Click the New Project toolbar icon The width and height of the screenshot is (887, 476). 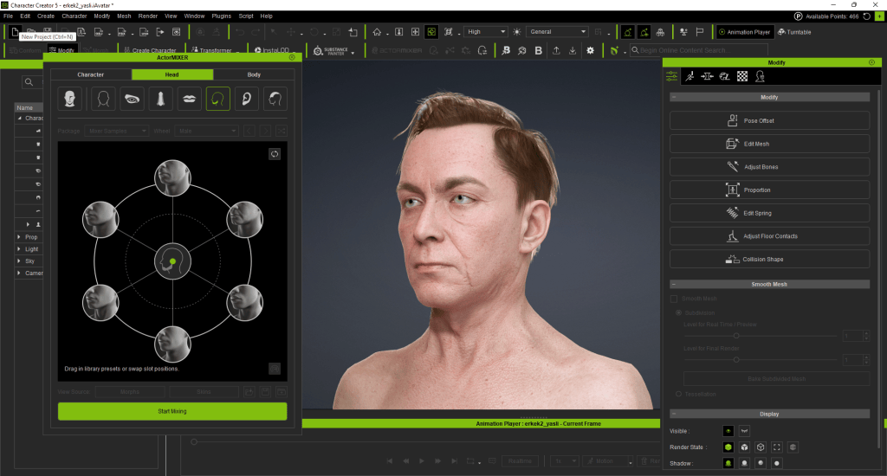click(x=16, y=32)
